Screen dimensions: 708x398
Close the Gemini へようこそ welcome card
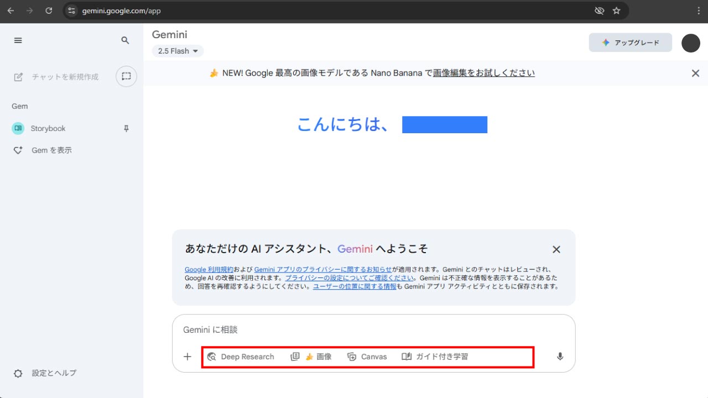556,249
